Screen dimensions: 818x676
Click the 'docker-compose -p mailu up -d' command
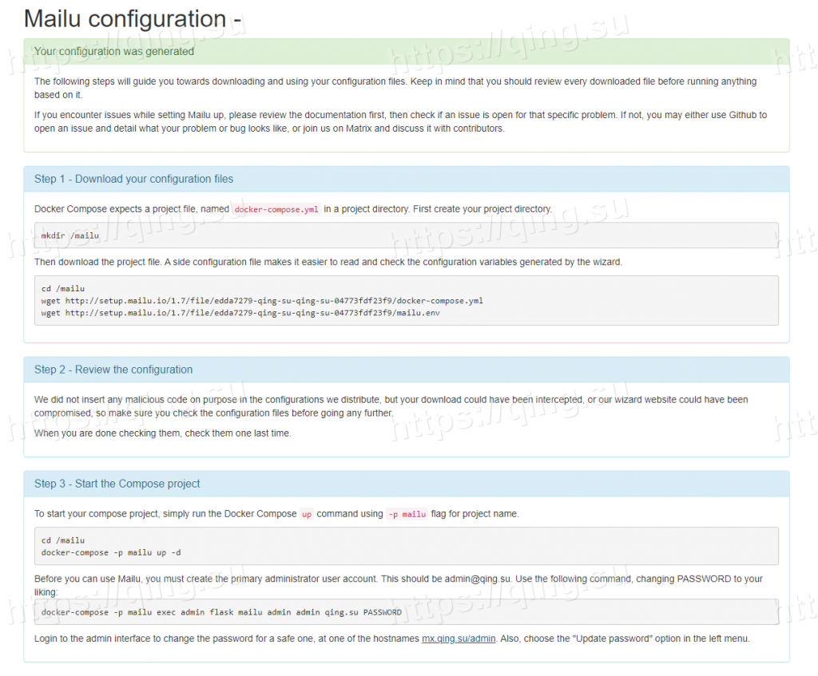[111, 552]
